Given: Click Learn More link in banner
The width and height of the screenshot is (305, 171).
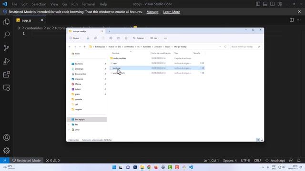Looking at the screenshot, I should click(172, 12).
